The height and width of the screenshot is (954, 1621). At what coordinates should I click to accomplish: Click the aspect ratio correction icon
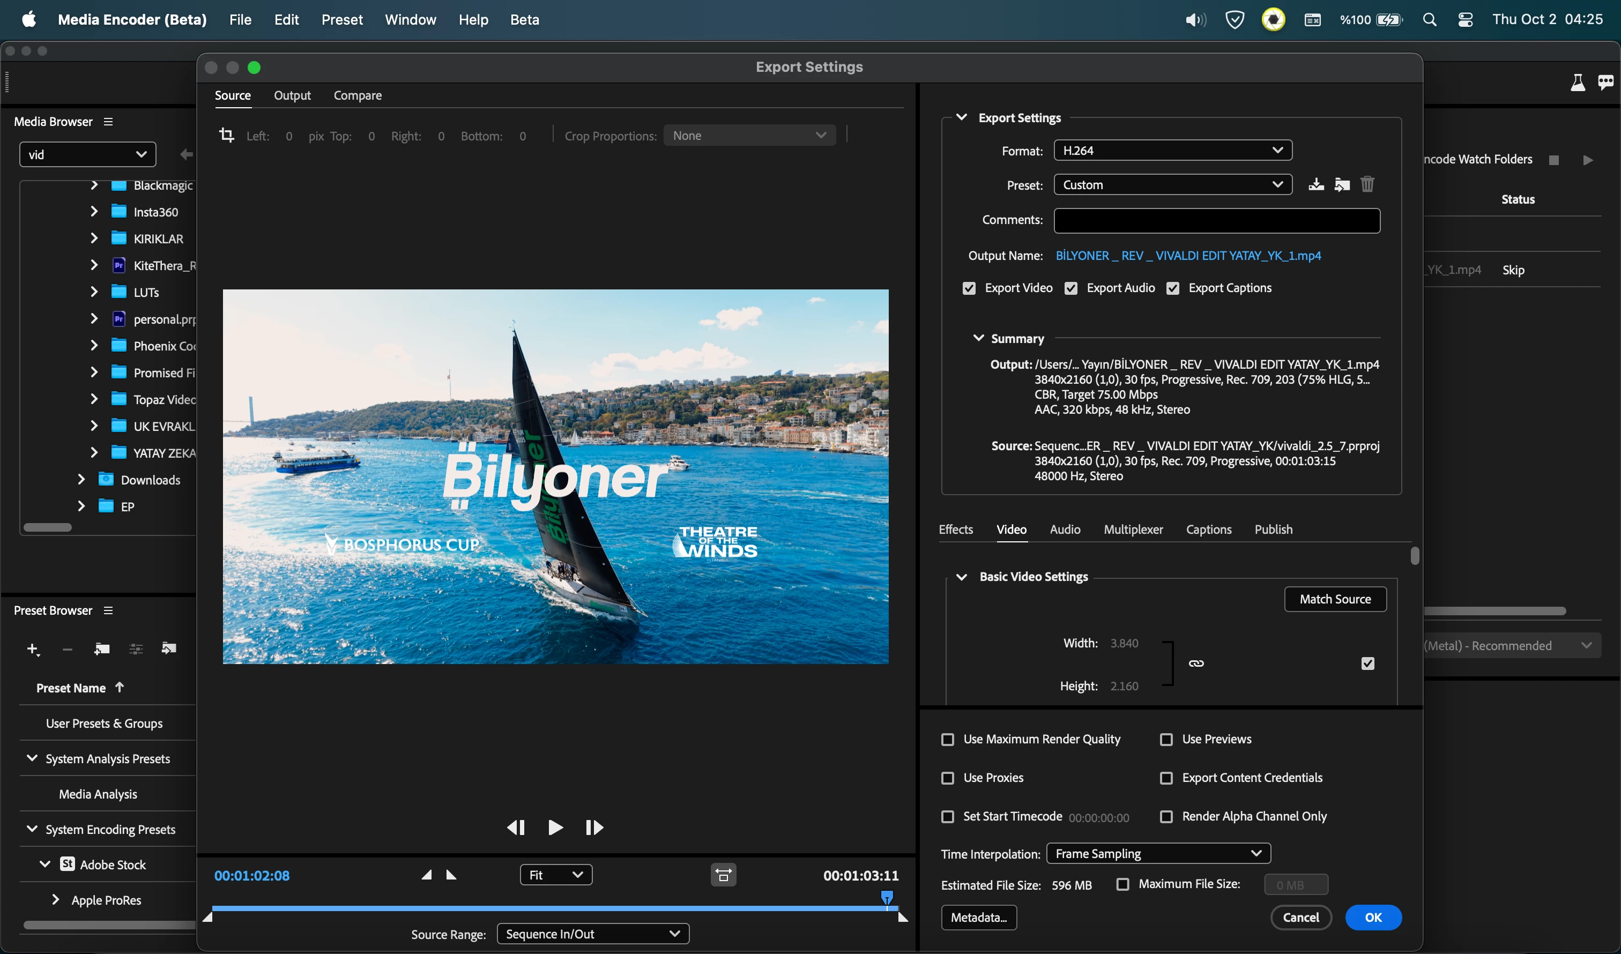tap(723, 875)
